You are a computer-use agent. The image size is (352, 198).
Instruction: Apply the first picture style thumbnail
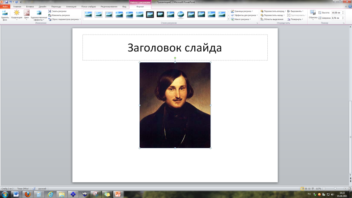click(x=88, y=15)
